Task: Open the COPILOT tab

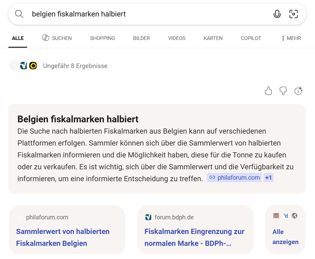Action: pyautogui.click(x=251, y=38)
